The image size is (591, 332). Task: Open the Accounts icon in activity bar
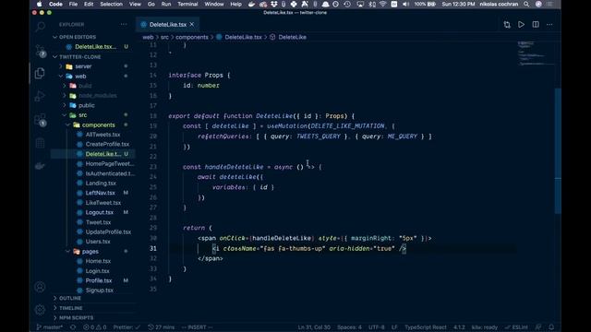coord(40,287)
